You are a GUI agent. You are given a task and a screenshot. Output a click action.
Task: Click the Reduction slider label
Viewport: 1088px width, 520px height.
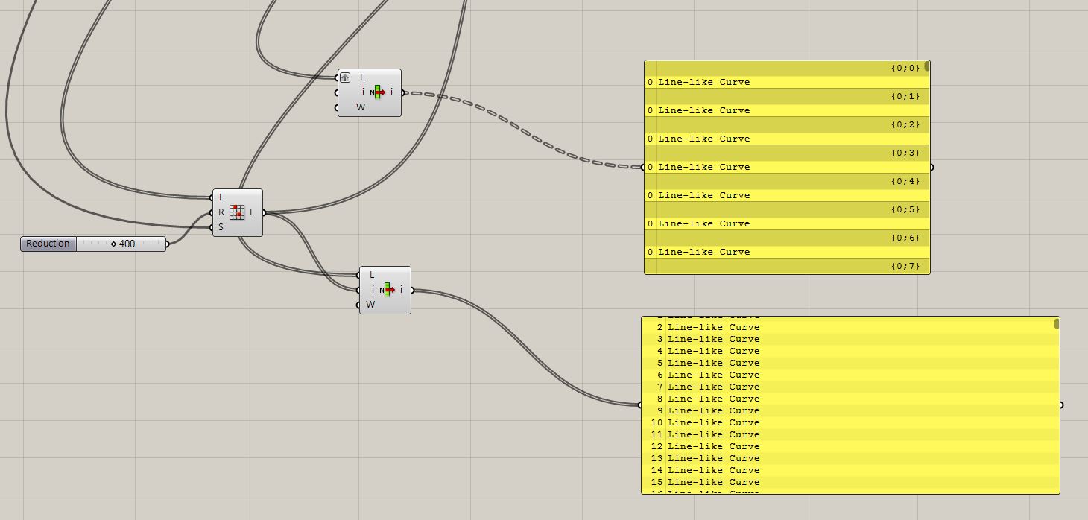[x=47, y=244]
